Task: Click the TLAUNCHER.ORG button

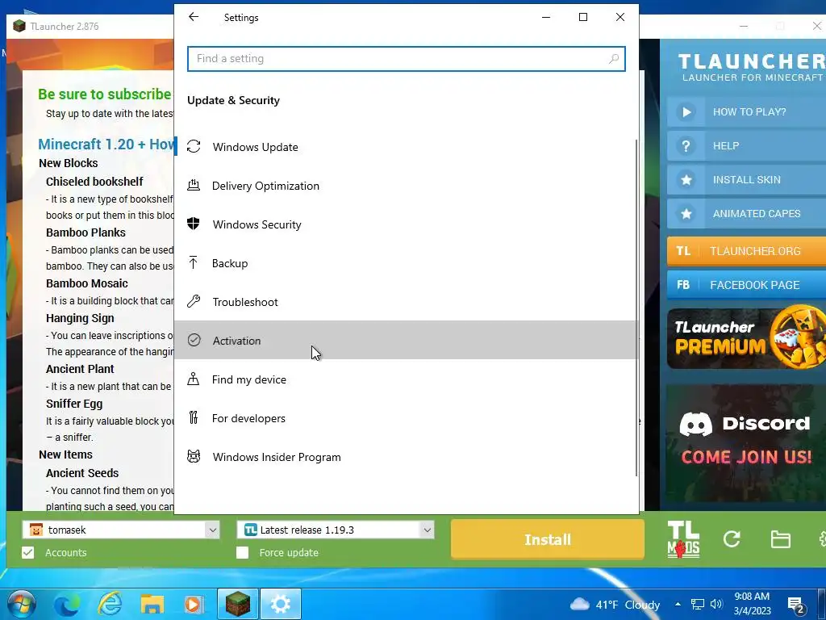Action: click(746, 251)
